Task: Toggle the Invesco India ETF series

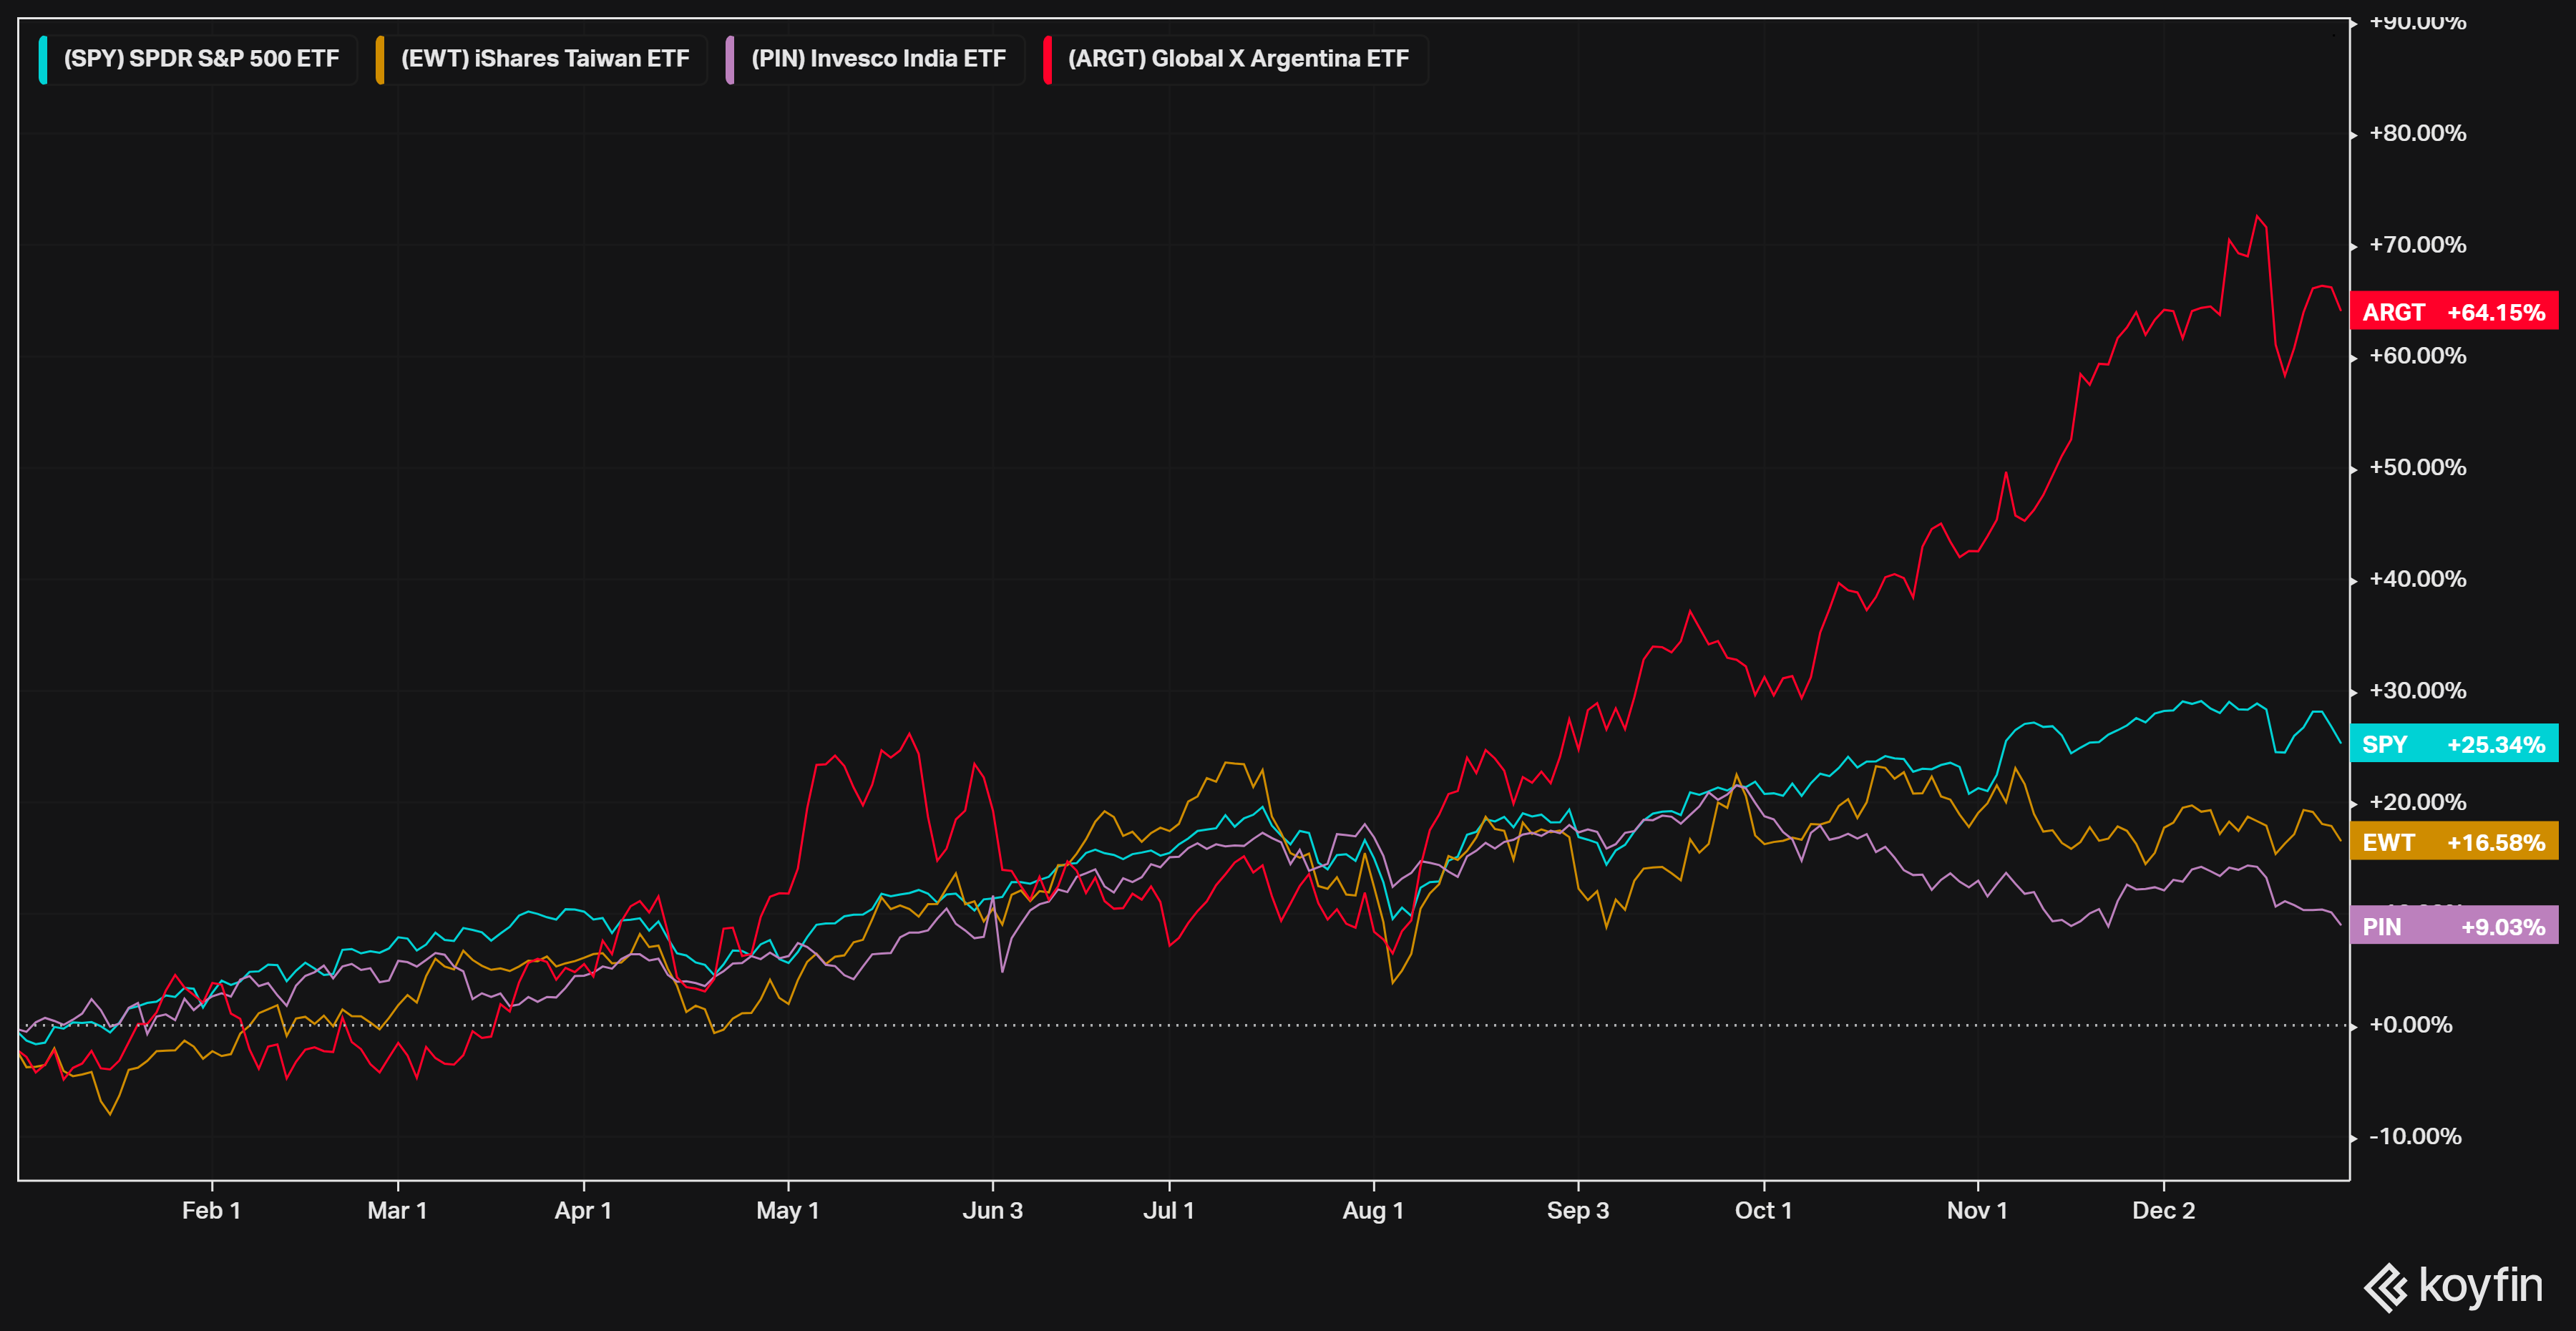Action: click(878, 59)
